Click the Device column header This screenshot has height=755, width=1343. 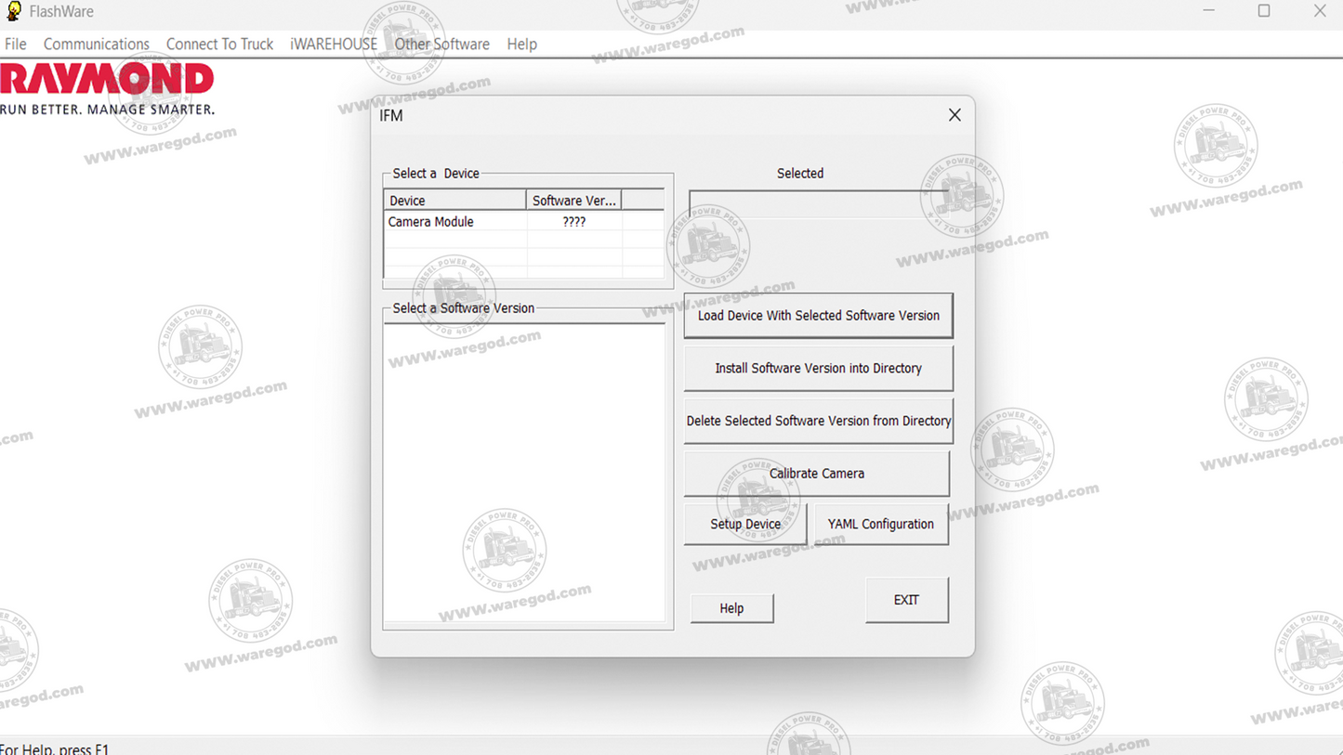(454, 201)
